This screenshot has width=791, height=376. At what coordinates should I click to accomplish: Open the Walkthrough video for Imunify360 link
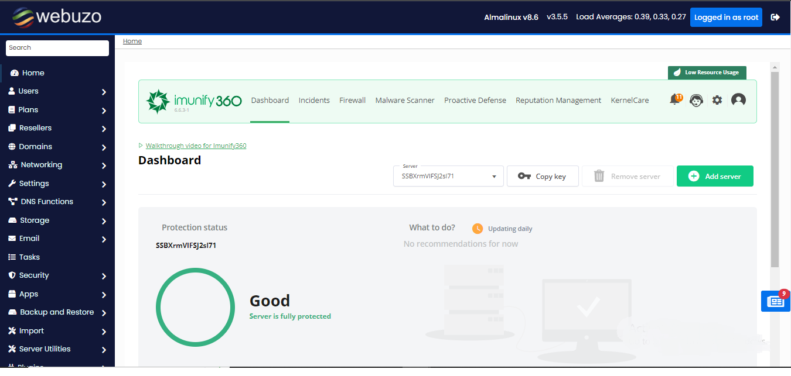click(x=196, y=145)
